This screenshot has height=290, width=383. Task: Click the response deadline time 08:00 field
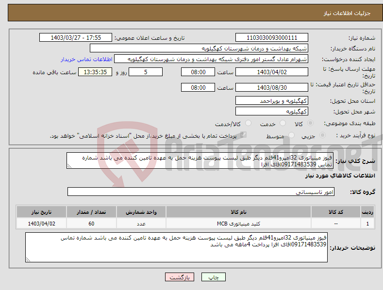click(198, 72)
